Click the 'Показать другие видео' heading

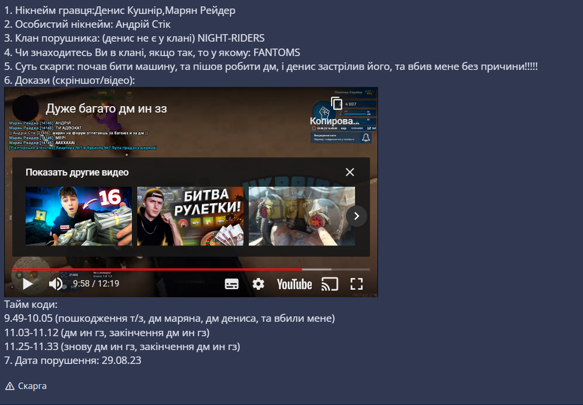click(x=77, y=172)
